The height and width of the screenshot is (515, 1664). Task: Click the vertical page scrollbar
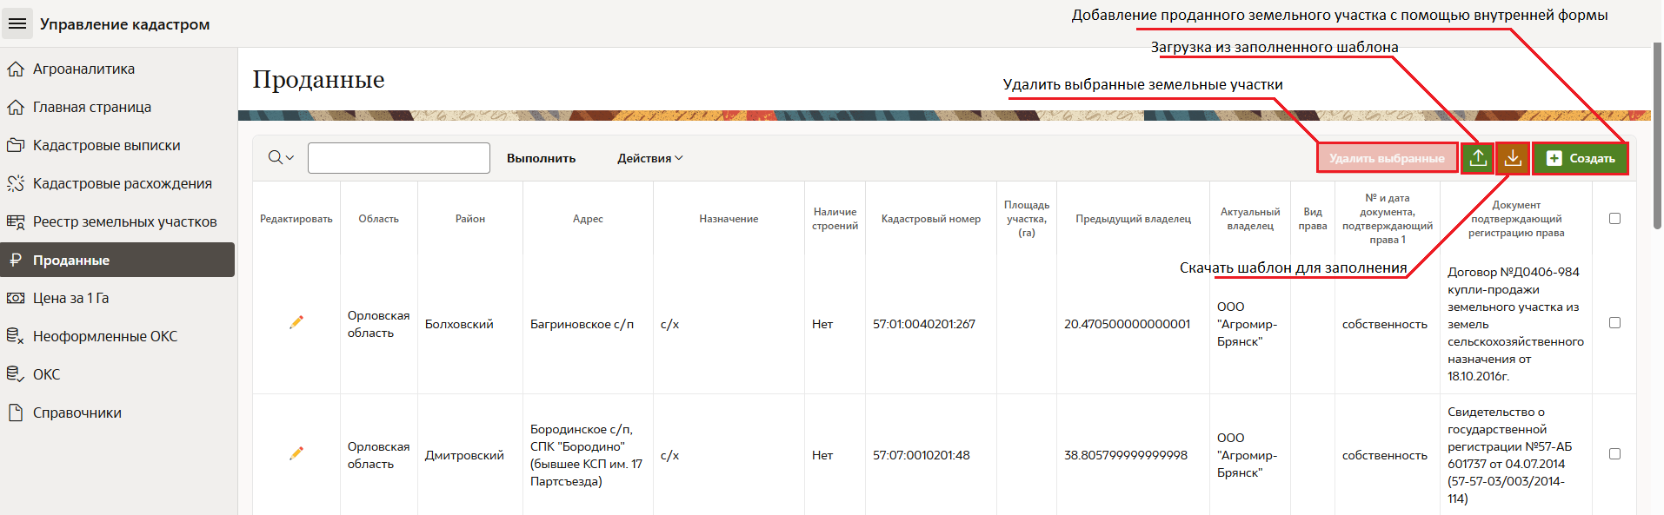pos(1657,139)
